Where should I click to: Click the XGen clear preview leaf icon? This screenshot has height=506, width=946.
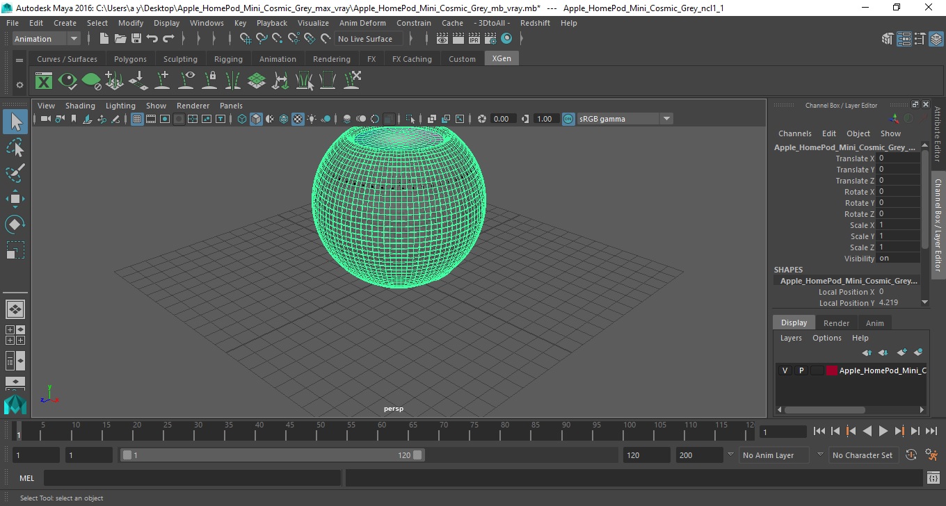[91, 81]
